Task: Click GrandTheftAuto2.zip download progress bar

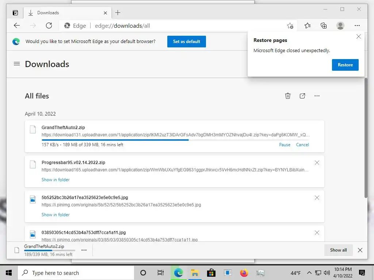Action: tap(175, 140)
